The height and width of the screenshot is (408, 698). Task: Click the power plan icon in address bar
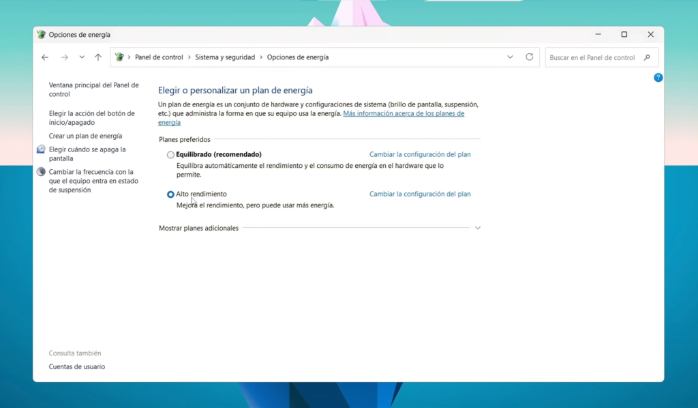click(119, 57)
